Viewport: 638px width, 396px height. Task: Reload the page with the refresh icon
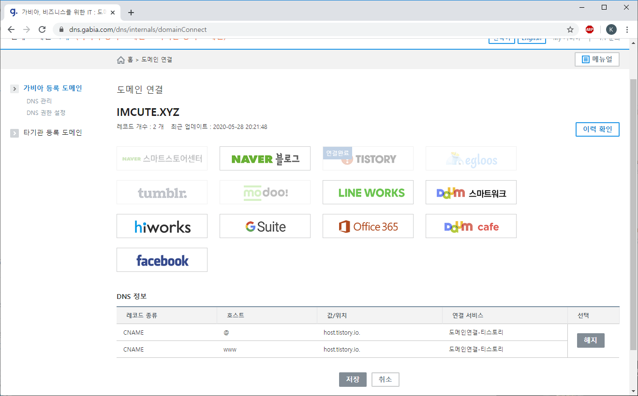point(42,29)
